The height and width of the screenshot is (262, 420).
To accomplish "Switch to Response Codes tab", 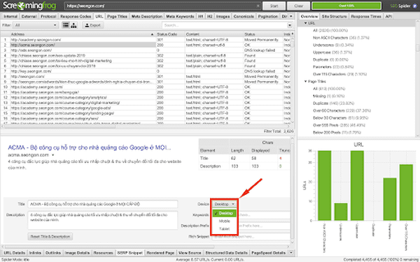I will (76, 16).
